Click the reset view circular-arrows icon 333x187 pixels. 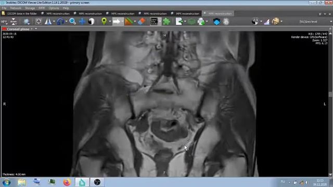point(39,21)
